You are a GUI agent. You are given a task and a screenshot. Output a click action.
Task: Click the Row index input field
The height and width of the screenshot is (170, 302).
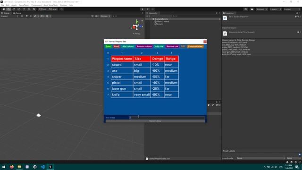tap(167, 118)
